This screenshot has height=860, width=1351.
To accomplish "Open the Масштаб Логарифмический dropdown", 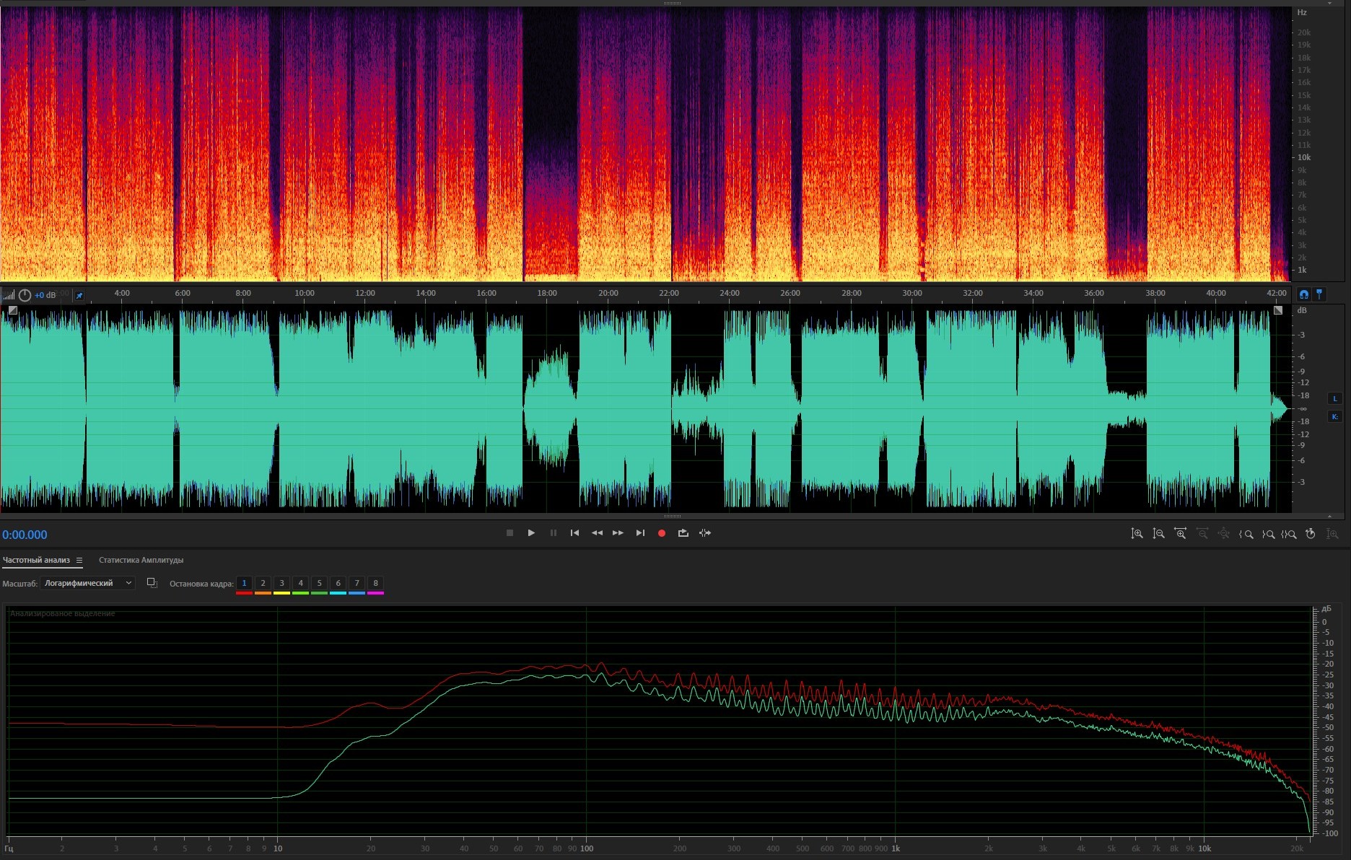I will (x=87, y=583).
